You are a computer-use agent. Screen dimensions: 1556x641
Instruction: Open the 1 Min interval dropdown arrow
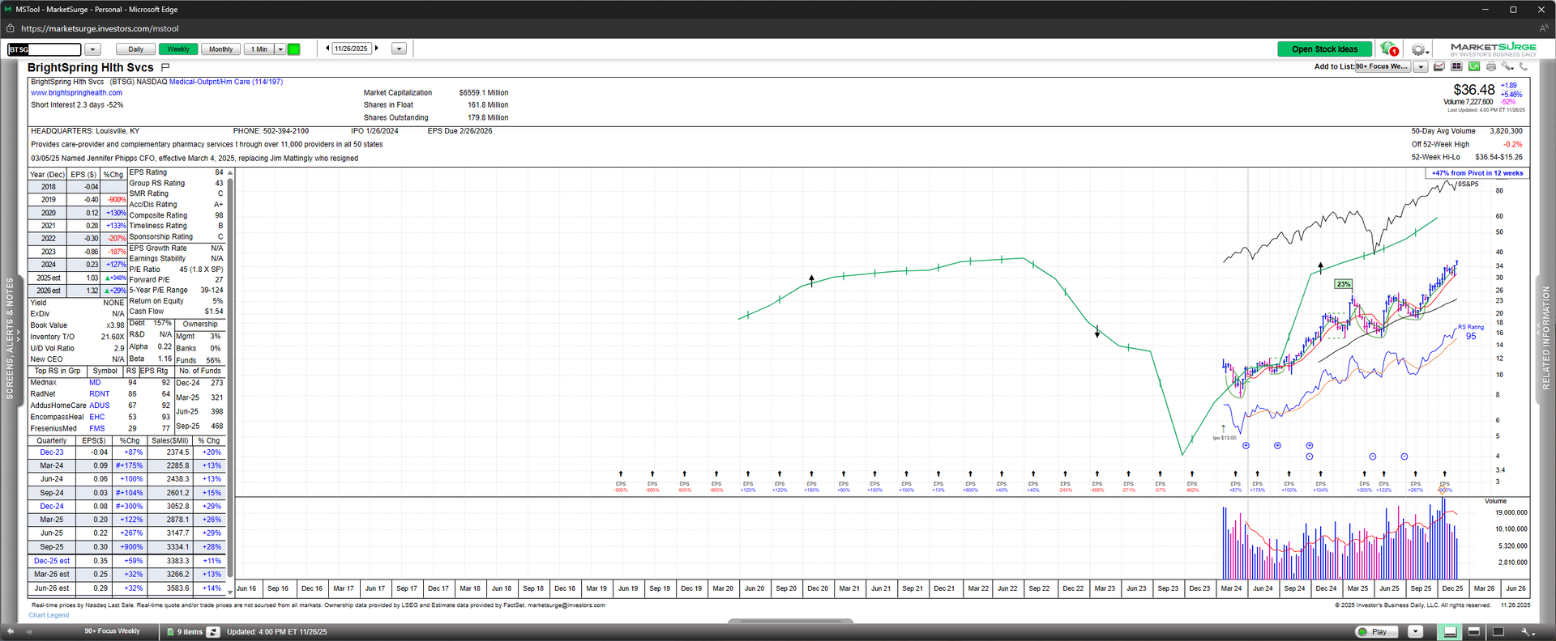[280, 49]
